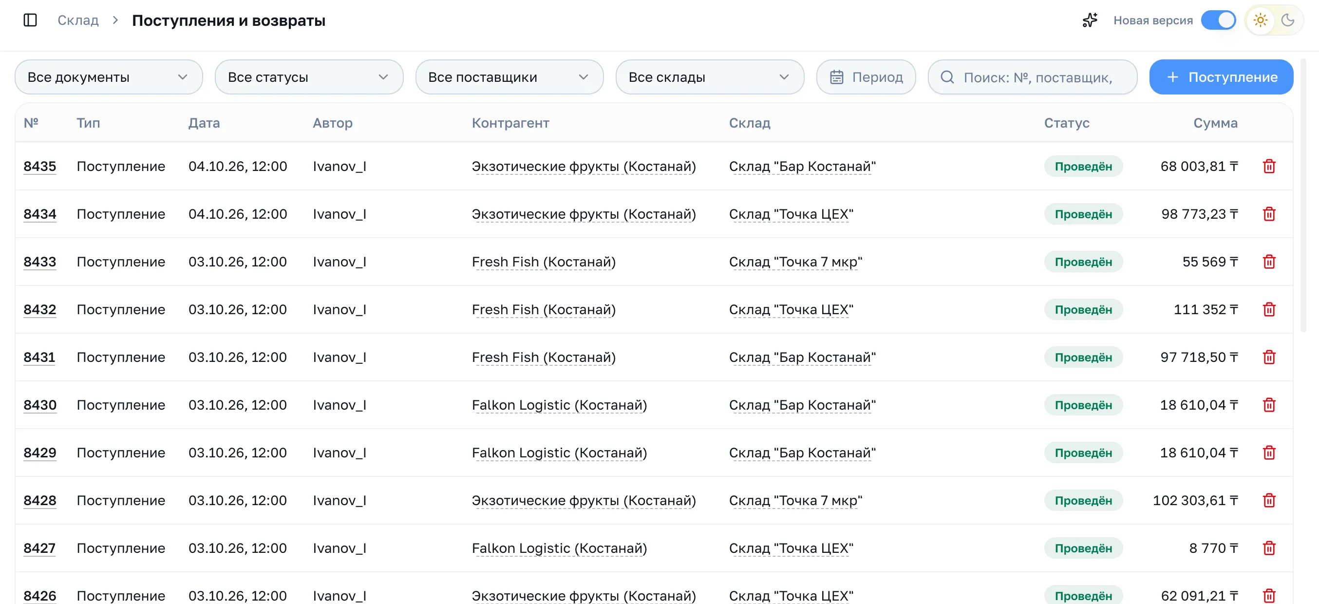Delete receipt 8427 with trash icon
This screenshot has height=604, width=1319.
click(1269, 548)
